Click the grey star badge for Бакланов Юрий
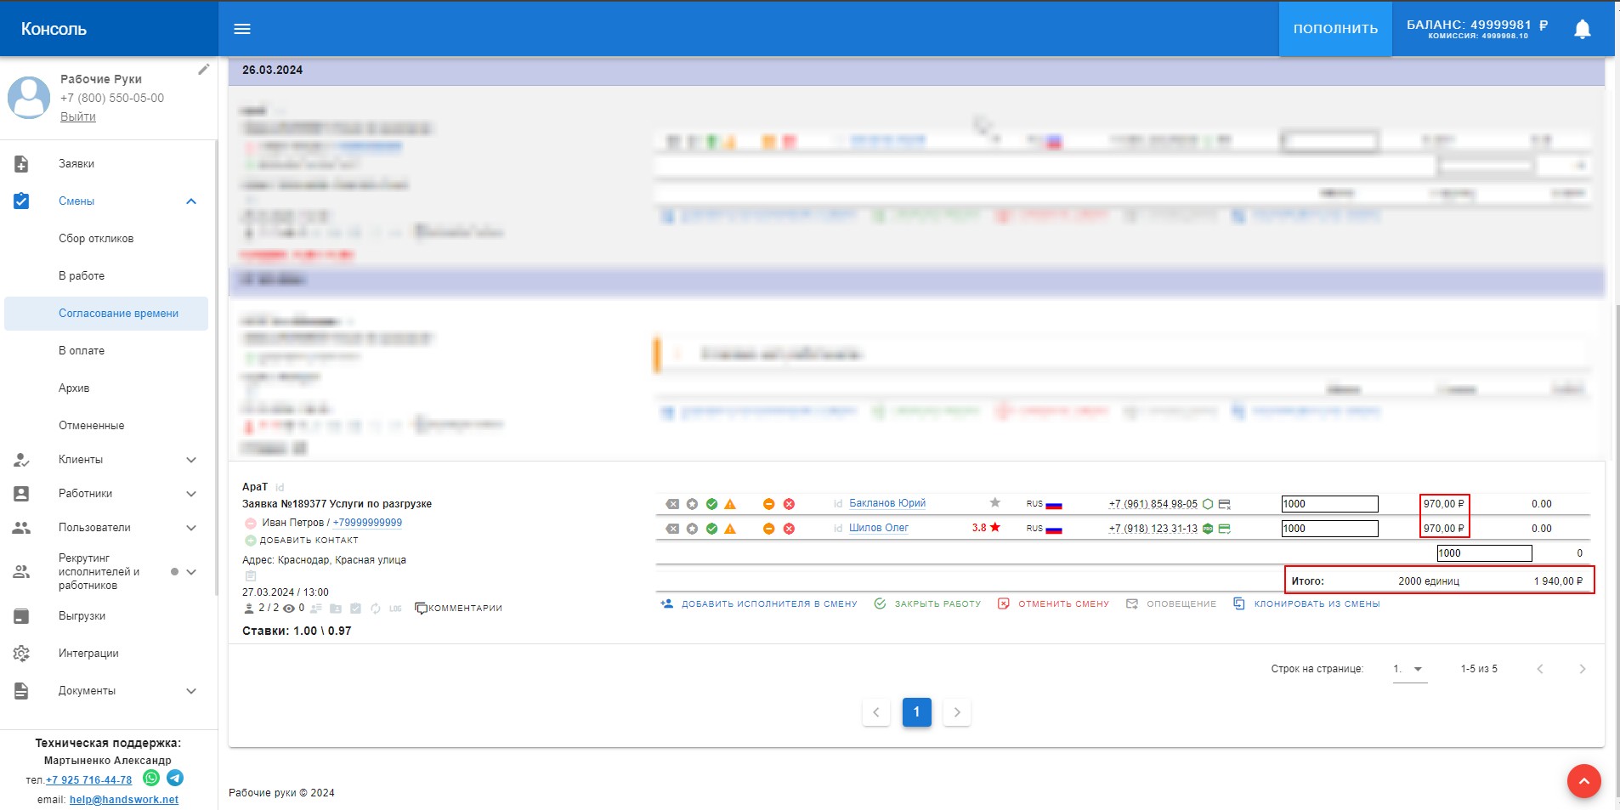The image size is (1620, 810). coord(692,504)
